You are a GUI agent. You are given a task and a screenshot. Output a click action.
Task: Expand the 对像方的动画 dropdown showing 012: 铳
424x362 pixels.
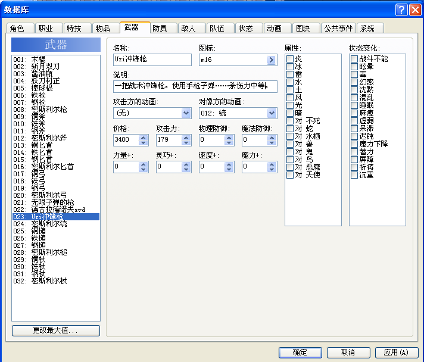click(x=272, y=113)
